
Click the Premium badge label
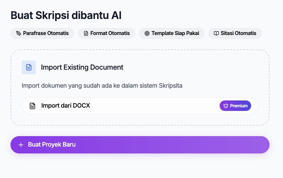(239, 106)
